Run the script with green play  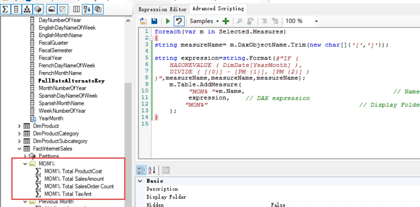tap(168, 21)
